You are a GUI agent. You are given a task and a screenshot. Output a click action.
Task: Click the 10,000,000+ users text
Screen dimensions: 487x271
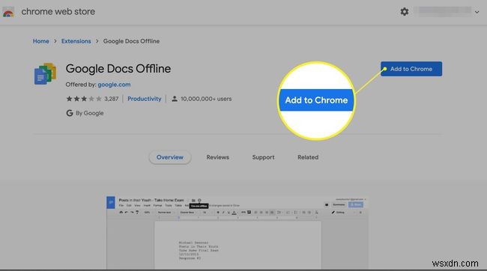pos(206,99)
